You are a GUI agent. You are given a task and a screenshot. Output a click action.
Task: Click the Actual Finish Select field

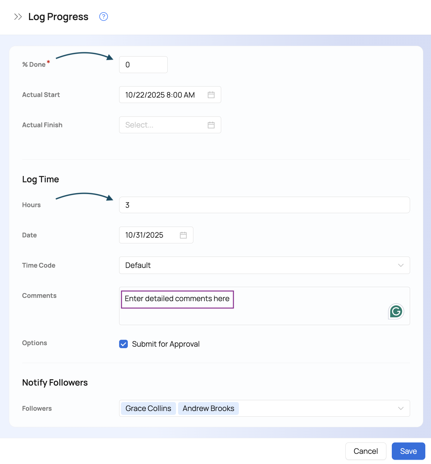coord(162,125)
